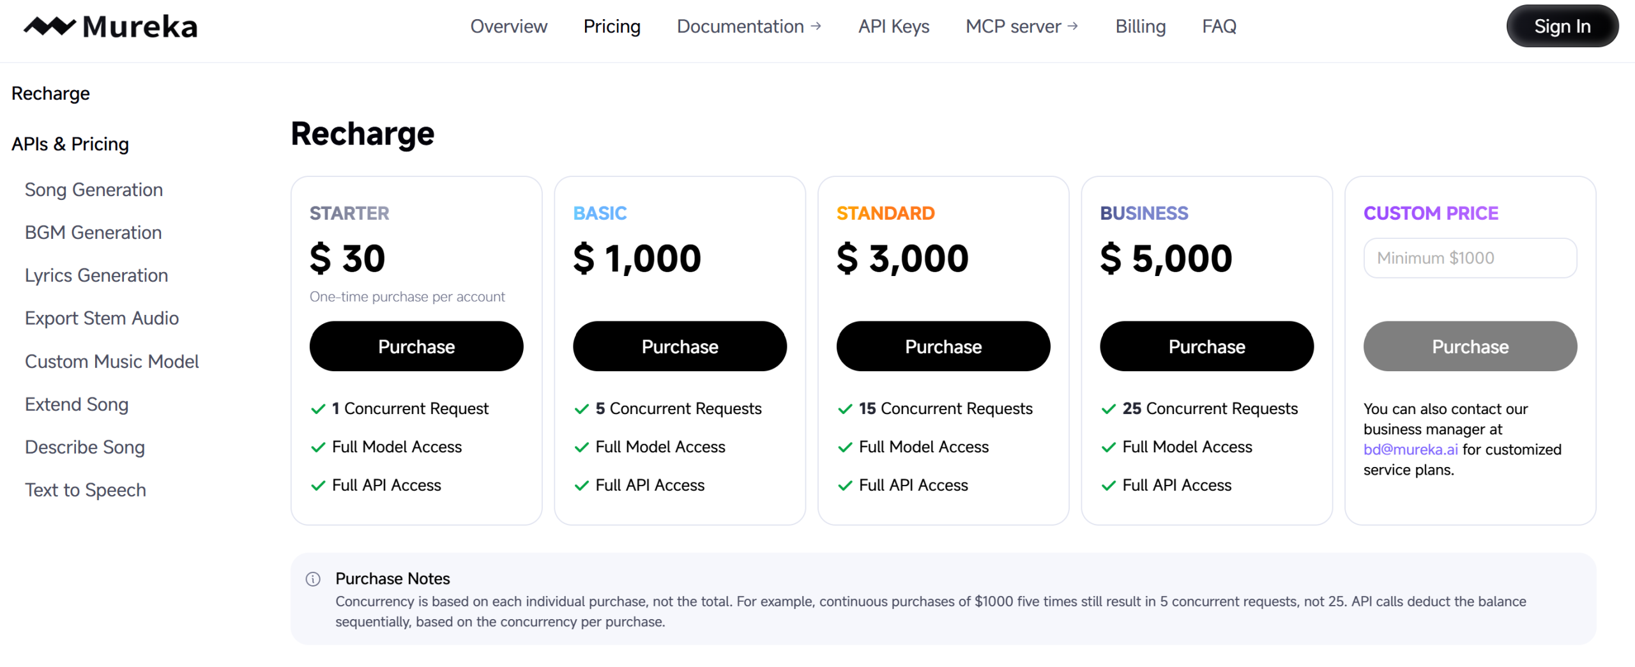Image resolution: width=1635 pixels, height=667 pixels.
Task: Open API Keys in navigation
Action: (x=893, y=26)
